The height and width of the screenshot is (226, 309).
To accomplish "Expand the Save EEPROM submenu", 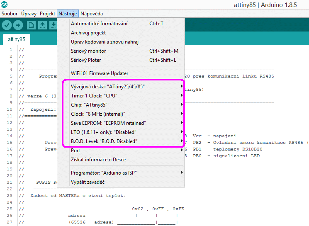I will point(121,123).
